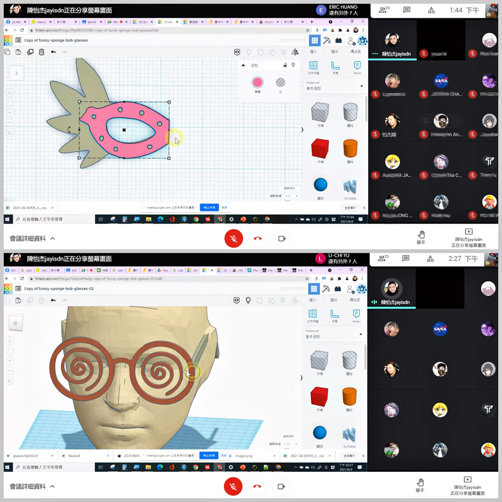The image size is (502, 502).
Task: Click Duplicate icon in the 1:44 Tinkercad toolbar
Action: coord(30,52)
